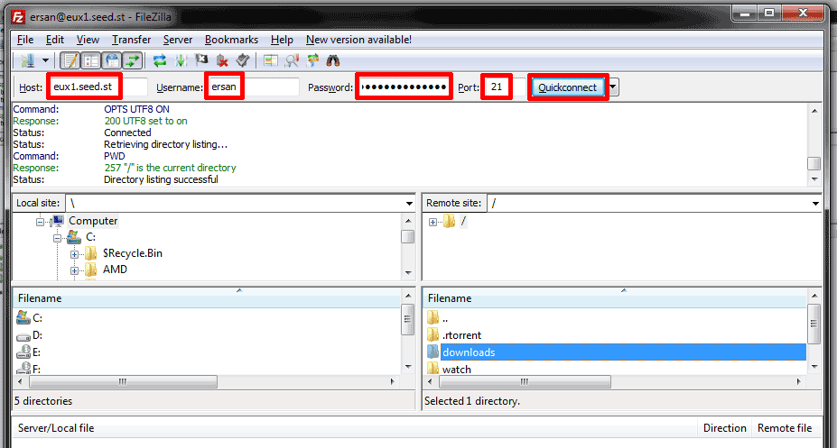Expand the AMD folder node

(74, 270)
